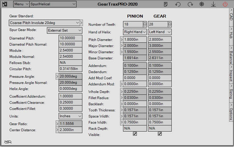Open the Units Inches dropdown
The height and width of the screenshot is (147, 234).
coord(70,116)
